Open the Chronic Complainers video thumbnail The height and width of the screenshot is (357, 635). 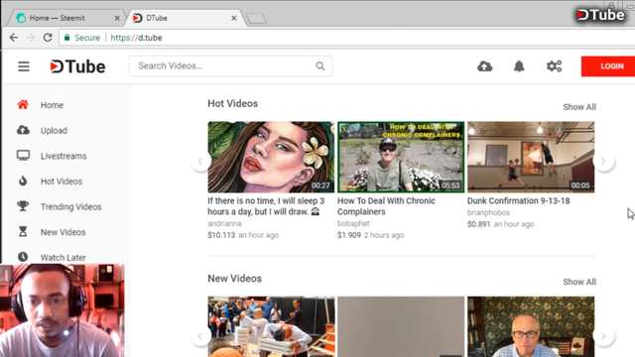point(401,157)
